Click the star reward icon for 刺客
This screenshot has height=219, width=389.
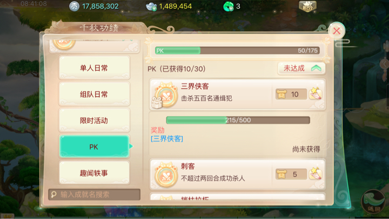coord(316,174)
